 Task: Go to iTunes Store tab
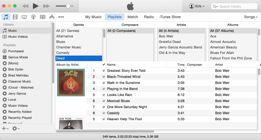[170, 17]
